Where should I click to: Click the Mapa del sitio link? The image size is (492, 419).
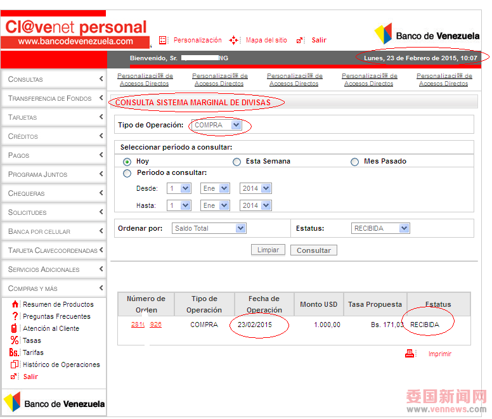point(266,40)
